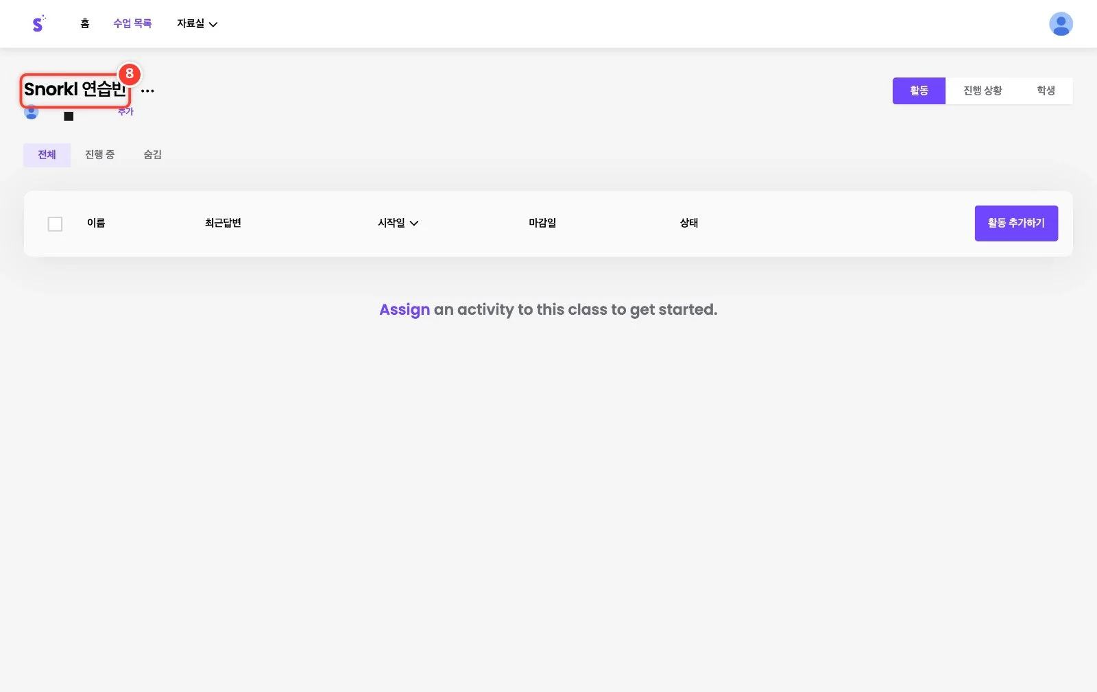
Task: Click the Assign link in empty message
Action: coord(405,310)
